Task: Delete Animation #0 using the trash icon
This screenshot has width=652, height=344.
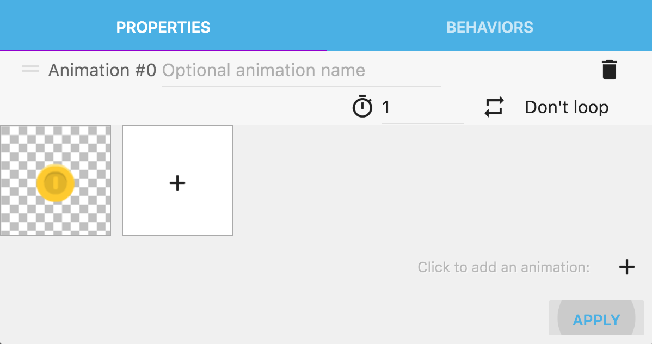Action: pyautogui.click(x=609, y=70)
